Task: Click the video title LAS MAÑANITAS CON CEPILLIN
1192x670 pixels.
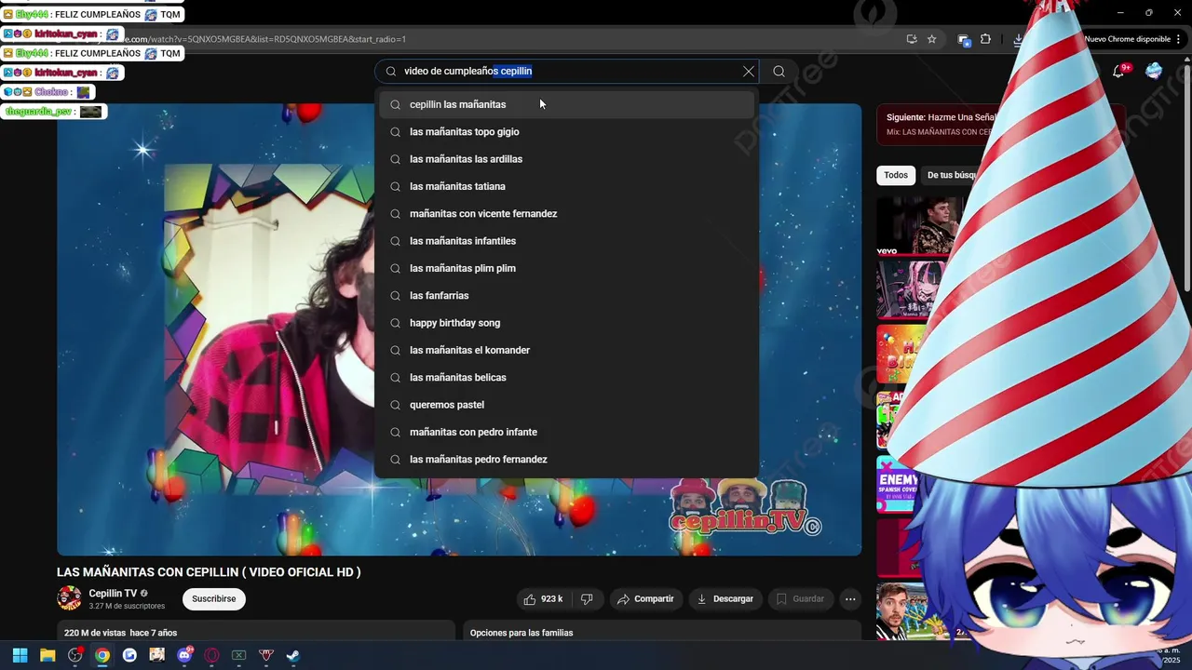Action: [209, 572]
